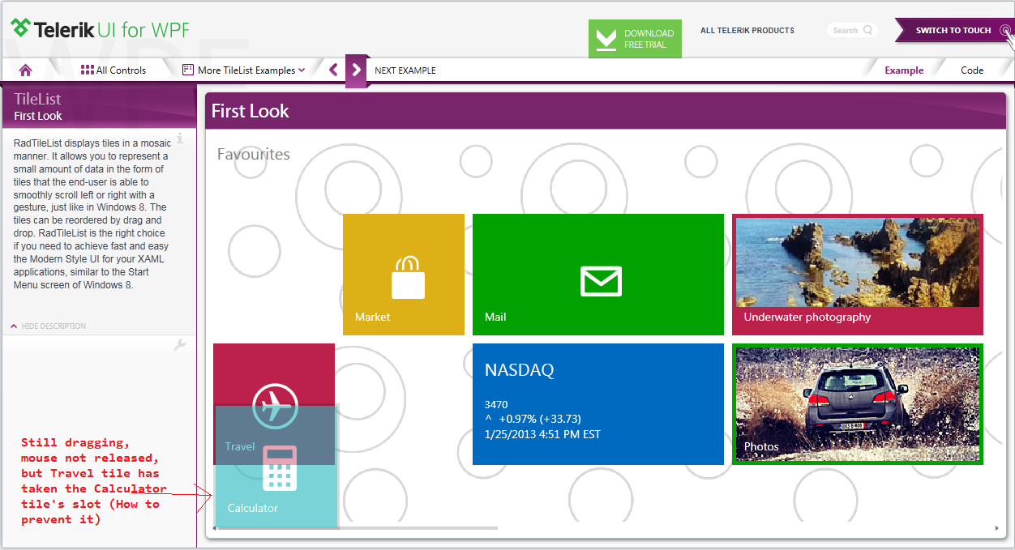This screenshot has width=1015, height=550.
Task: Click the Telerik logo
Action: [x=100, y=30]
